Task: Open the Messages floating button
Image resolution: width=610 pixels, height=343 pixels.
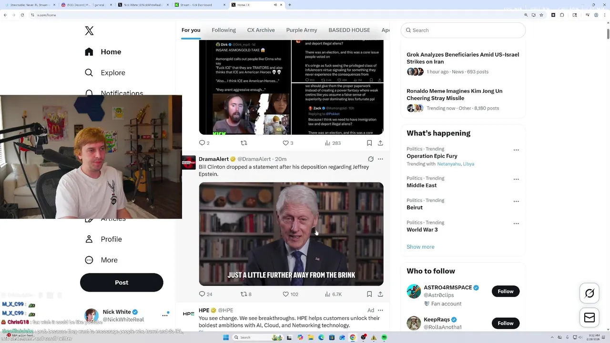Action: (590, 318)
